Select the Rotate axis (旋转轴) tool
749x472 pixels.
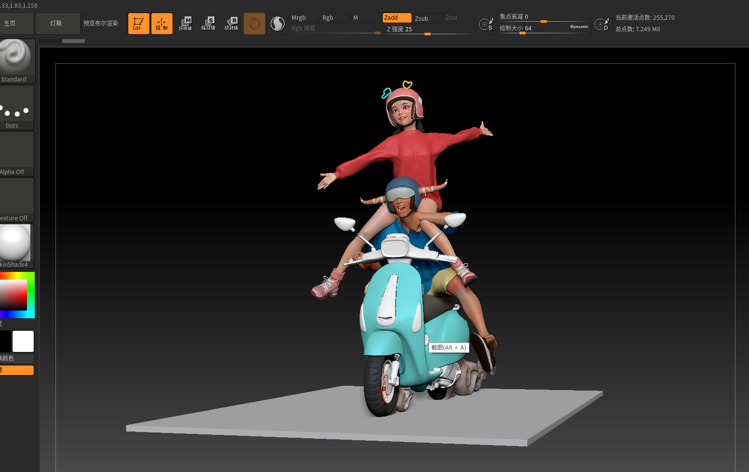coord(231,23)
